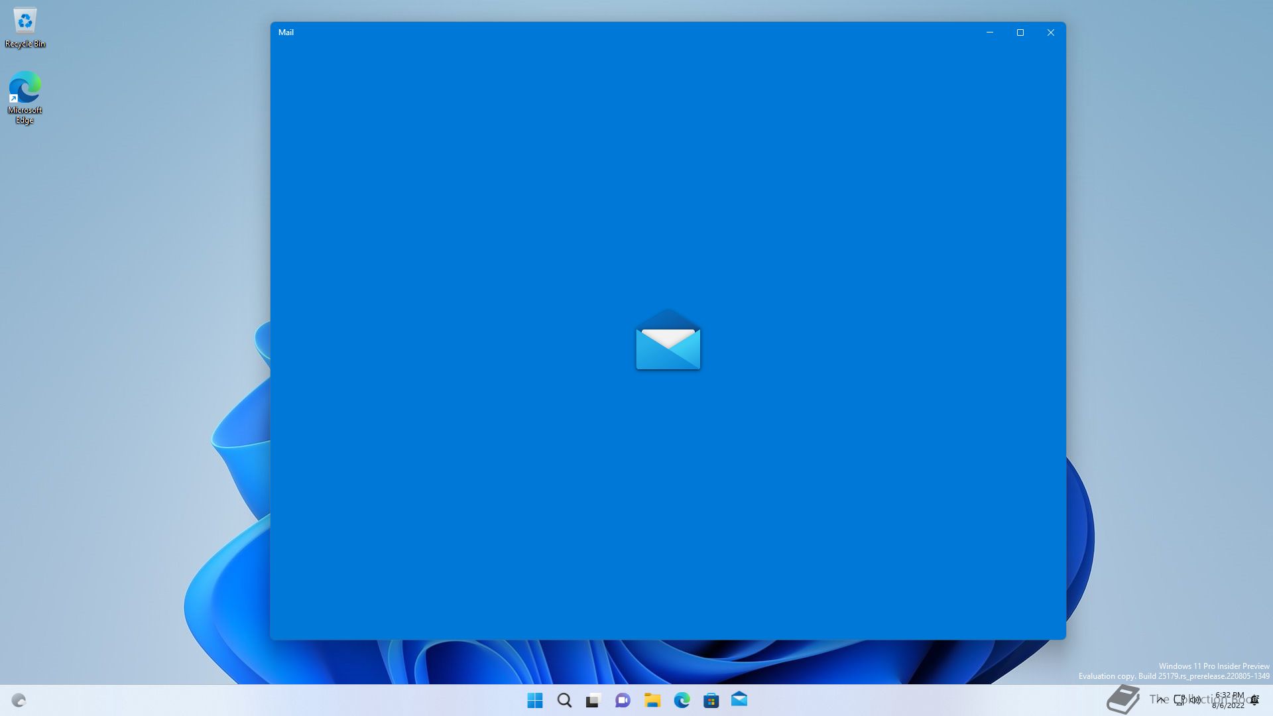Launch Teams Chat from taskbar

pyautogui.click(x=623, y=700)
